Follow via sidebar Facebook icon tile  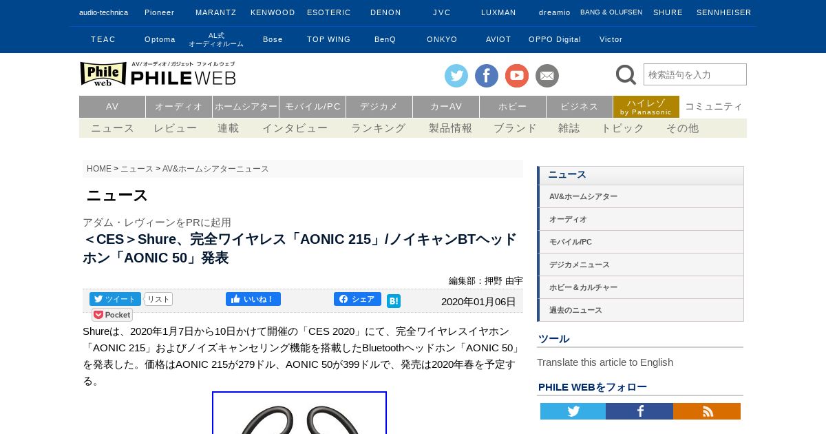point(639,411)
